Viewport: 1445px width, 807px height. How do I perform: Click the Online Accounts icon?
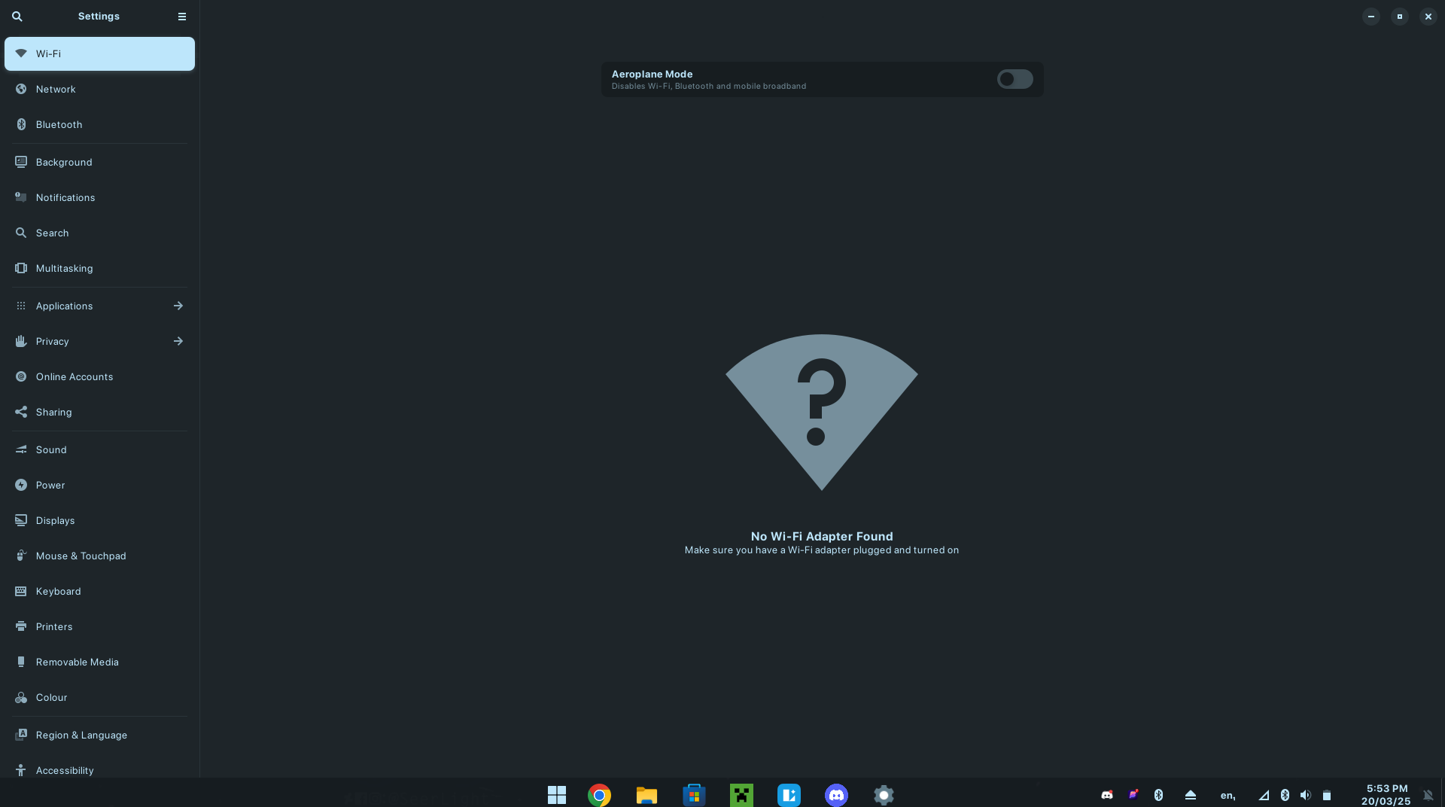pyautogui.click(x=21, y=376)
